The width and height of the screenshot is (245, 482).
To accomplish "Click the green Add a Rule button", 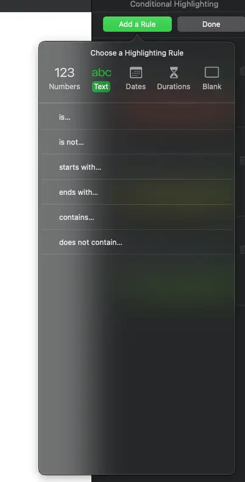I will [137, 24].
